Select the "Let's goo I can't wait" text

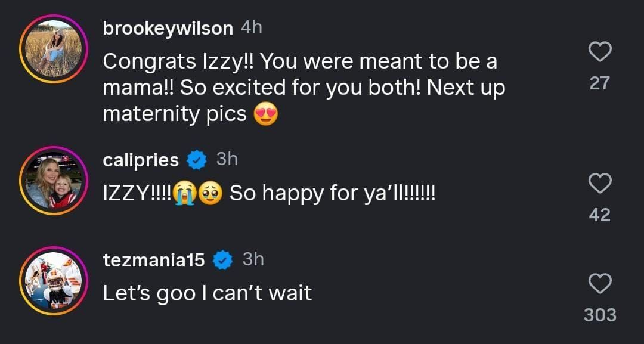208,293
